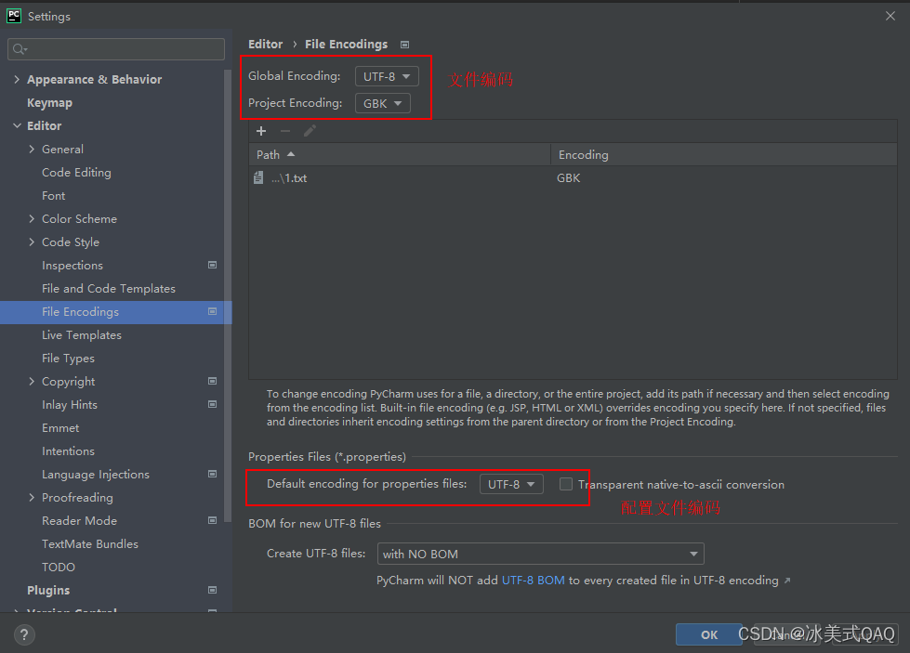This screenshot has height=653, width=910.
Task: Sort by Path column header
Action: [400, 155]
